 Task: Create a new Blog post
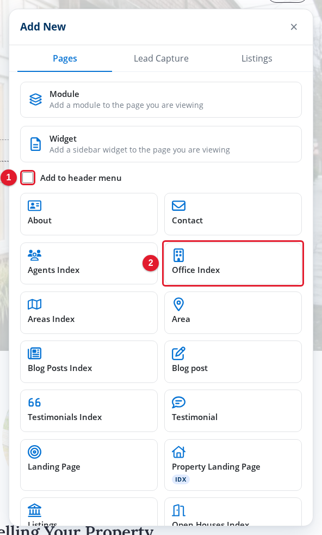[x=233, y=362]
